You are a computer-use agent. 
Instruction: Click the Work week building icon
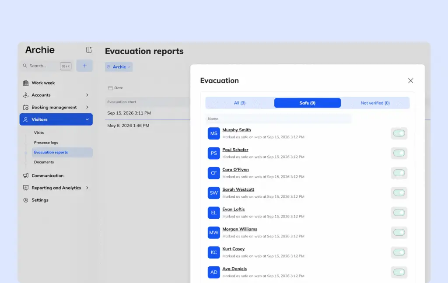click(x=26, y=83)
